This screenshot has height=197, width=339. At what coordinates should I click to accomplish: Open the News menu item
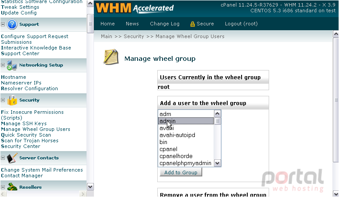coord(132,24)
